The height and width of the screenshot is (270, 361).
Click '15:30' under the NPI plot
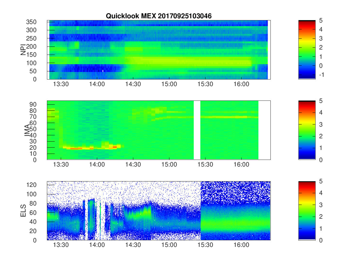(x=205, y=84)
